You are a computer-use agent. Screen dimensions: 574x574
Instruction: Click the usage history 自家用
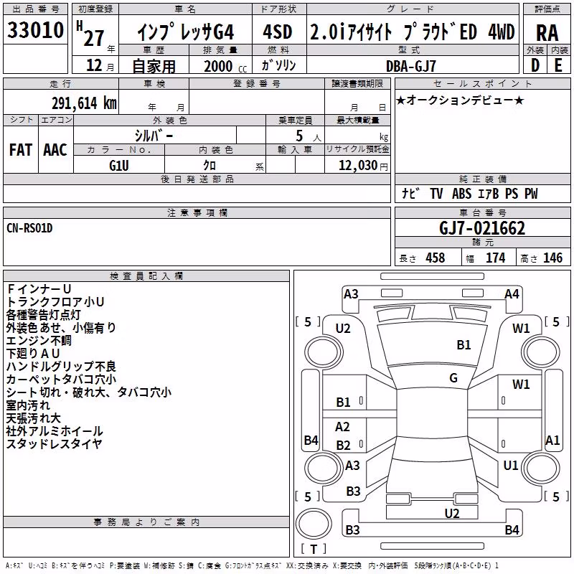(154, 66)
